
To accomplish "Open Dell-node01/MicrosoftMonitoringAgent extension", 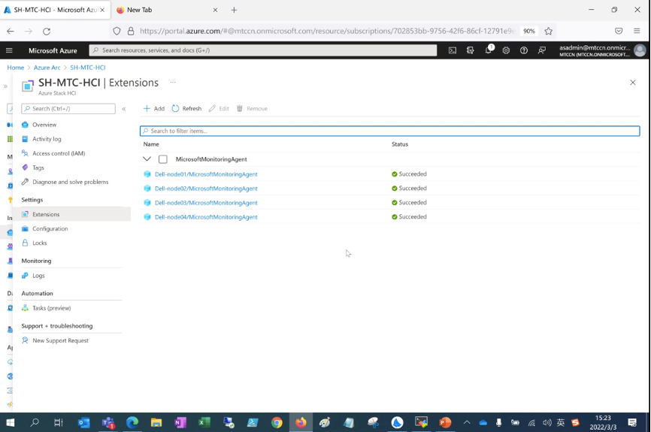I will [x=206, y=174].
